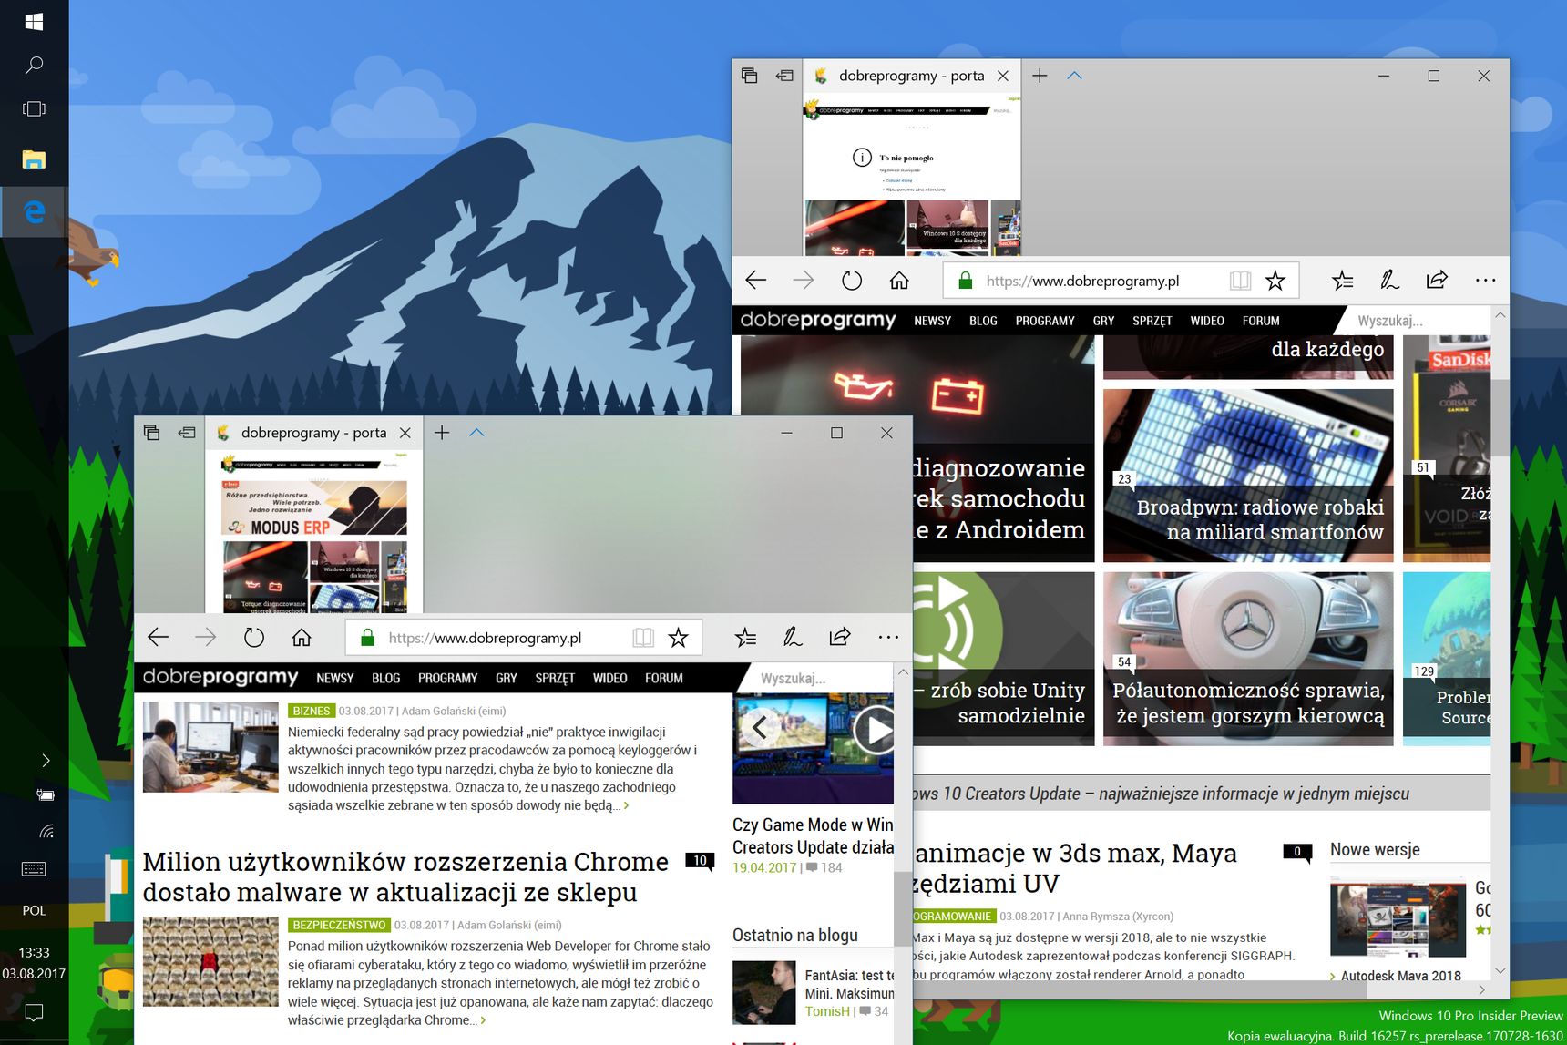Open BLOG menu in front window
This screenshot has height=1045, width=1567.
point(386,678)
